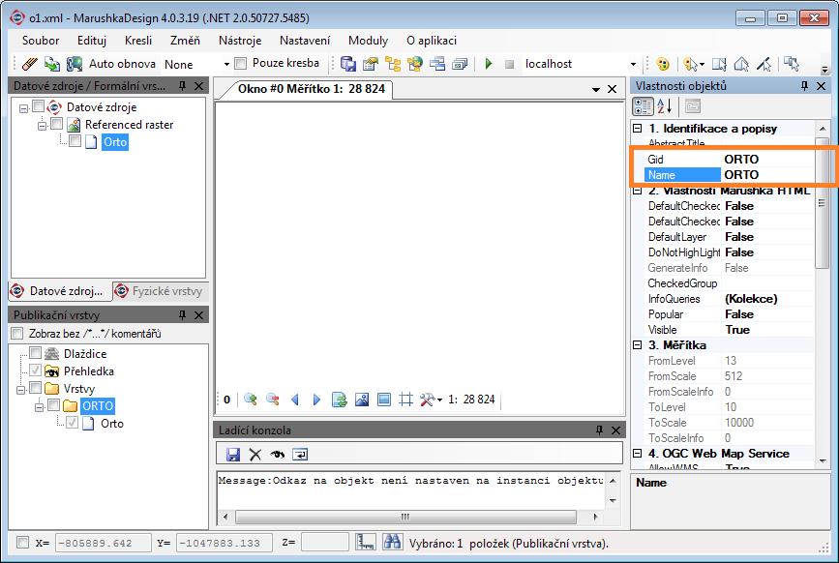
Task: Go to next view with right arrow
Action: click(x=316, y=400)
